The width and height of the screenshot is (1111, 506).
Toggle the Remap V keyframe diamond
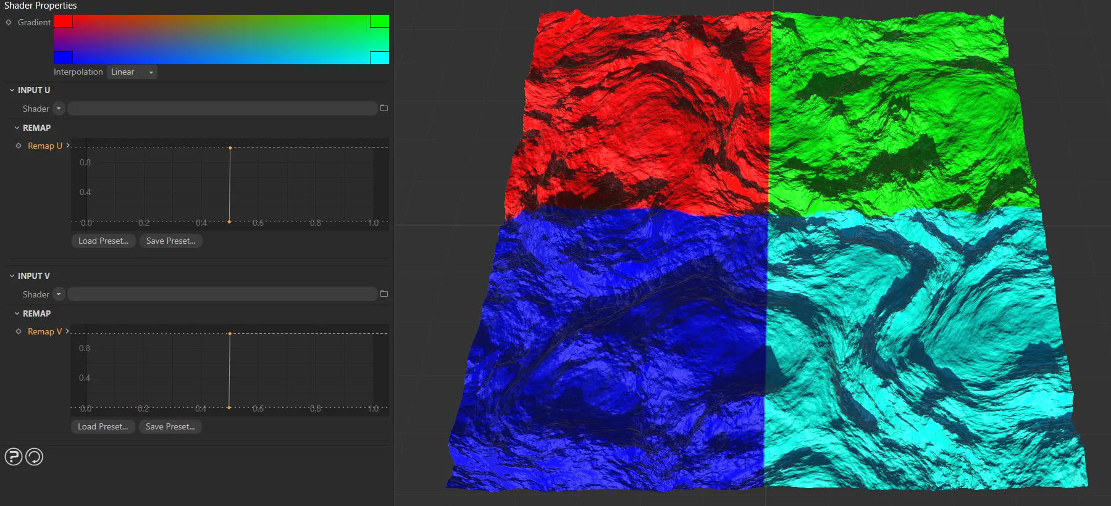click(19, 331)
